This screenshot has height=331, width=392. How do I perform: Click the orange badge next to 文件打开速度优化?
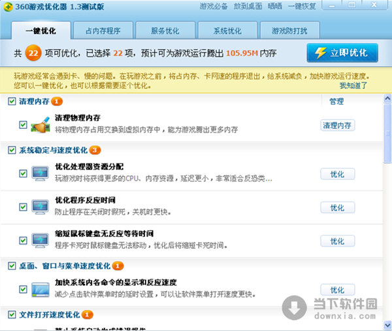pyautogui.click(x=88, y=315)
